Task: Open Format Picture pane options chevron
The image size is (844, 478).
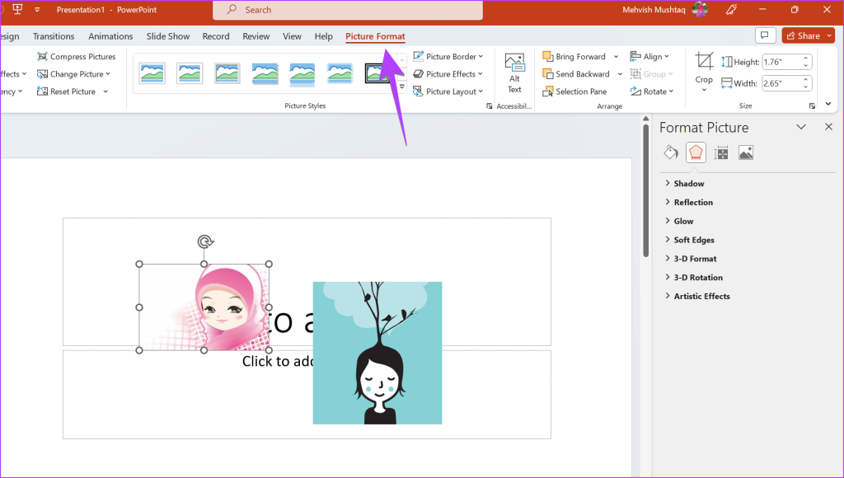Action: pos(801,127)
